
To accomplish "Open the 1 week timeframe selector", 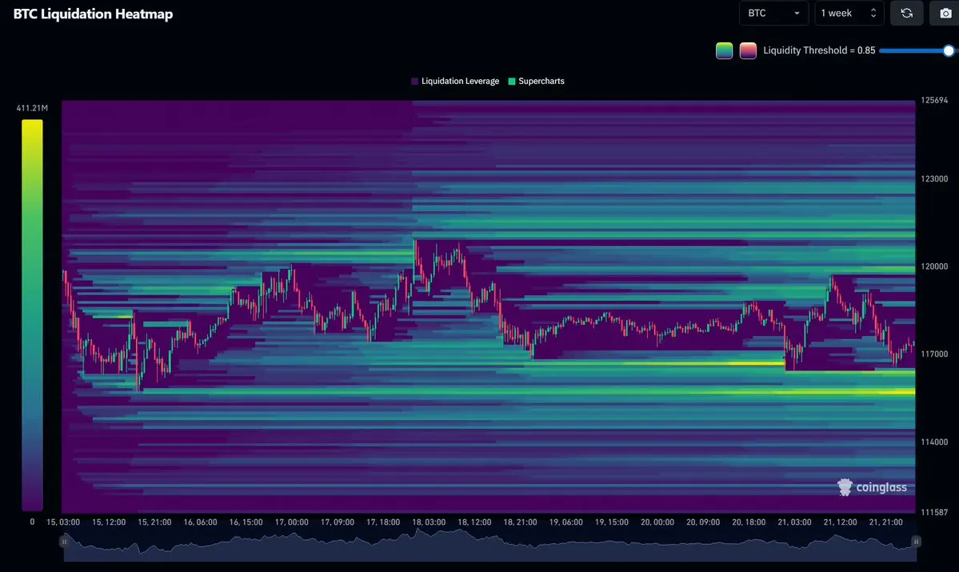I will (849, 13).
